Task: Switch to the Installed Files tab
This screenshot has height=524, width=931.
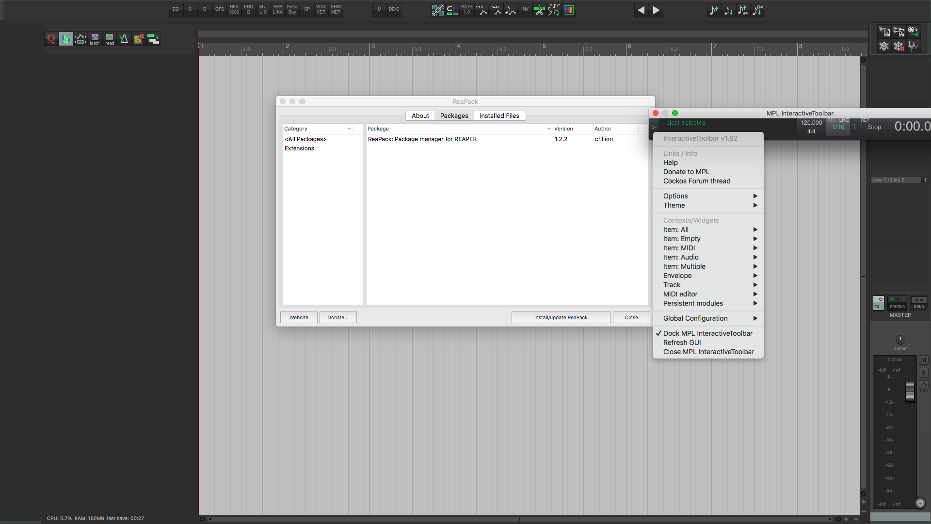Action: (x=499, y=115)
